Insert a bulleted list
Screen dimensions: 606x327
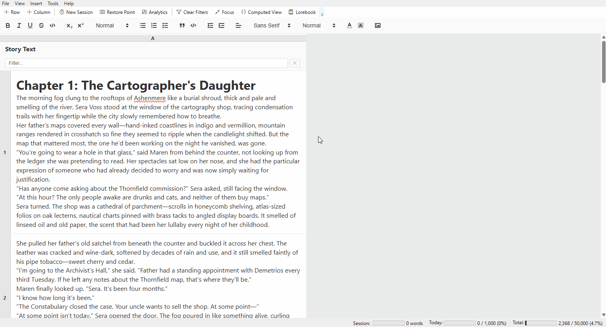point(143,25)
